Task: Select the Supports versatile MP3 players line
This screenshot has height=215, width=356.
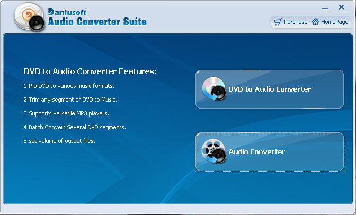Action: click(66, 113)
